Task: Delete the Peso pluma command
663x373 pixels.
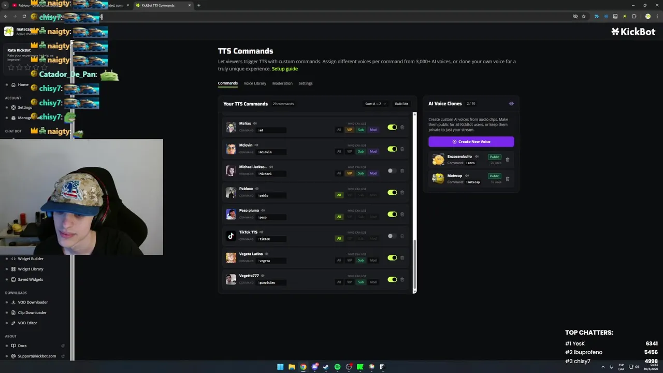Action: 402,214
